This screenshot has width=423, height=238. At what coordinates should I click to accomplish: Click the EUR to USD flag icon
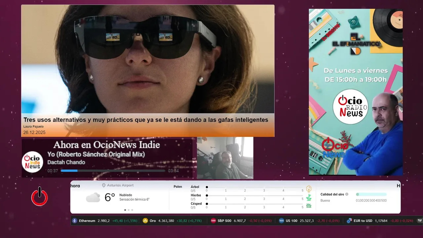pyautogui.click(x=349, y=221)
